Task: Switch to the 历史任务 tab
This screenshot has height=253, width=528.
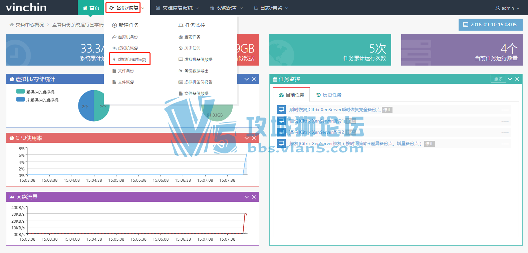Action: (x=329, y=95)
